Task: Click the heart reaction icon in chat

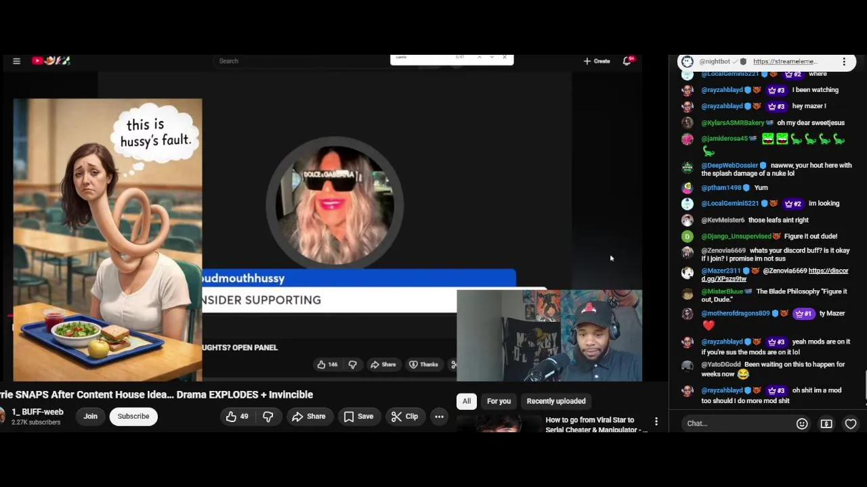Action: (851, 423)
